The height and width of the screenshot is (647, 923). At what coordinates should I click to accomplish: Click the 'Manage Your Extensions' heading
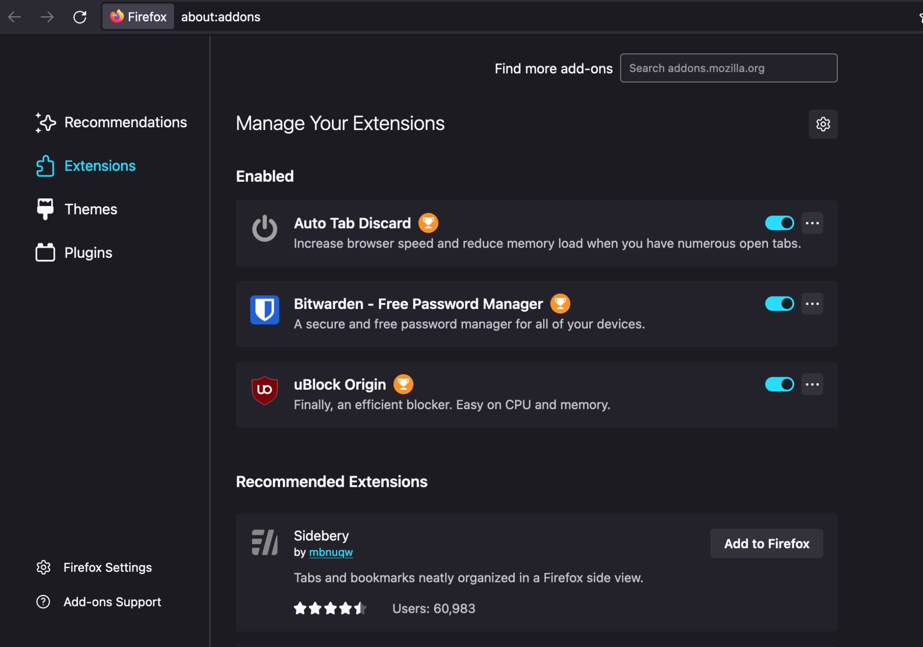point(340,124)
